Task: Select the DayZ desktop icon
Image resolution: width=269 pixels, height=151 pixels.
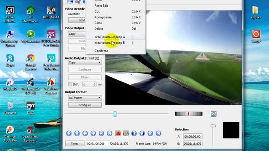Action: [31, 108]
